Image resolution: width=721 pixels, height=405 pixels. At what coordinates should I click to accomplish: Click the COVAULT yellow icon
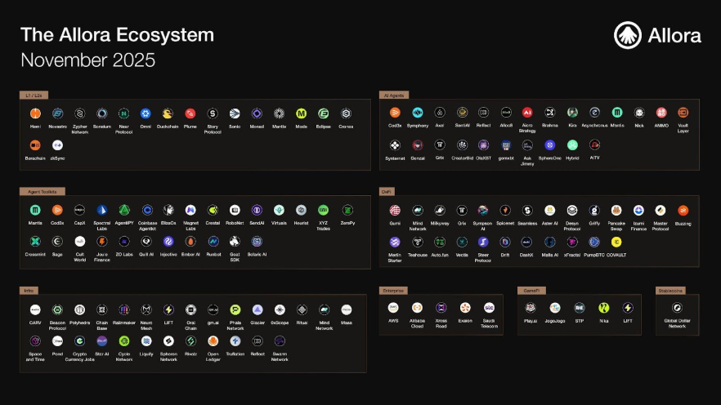pos(616,242)
